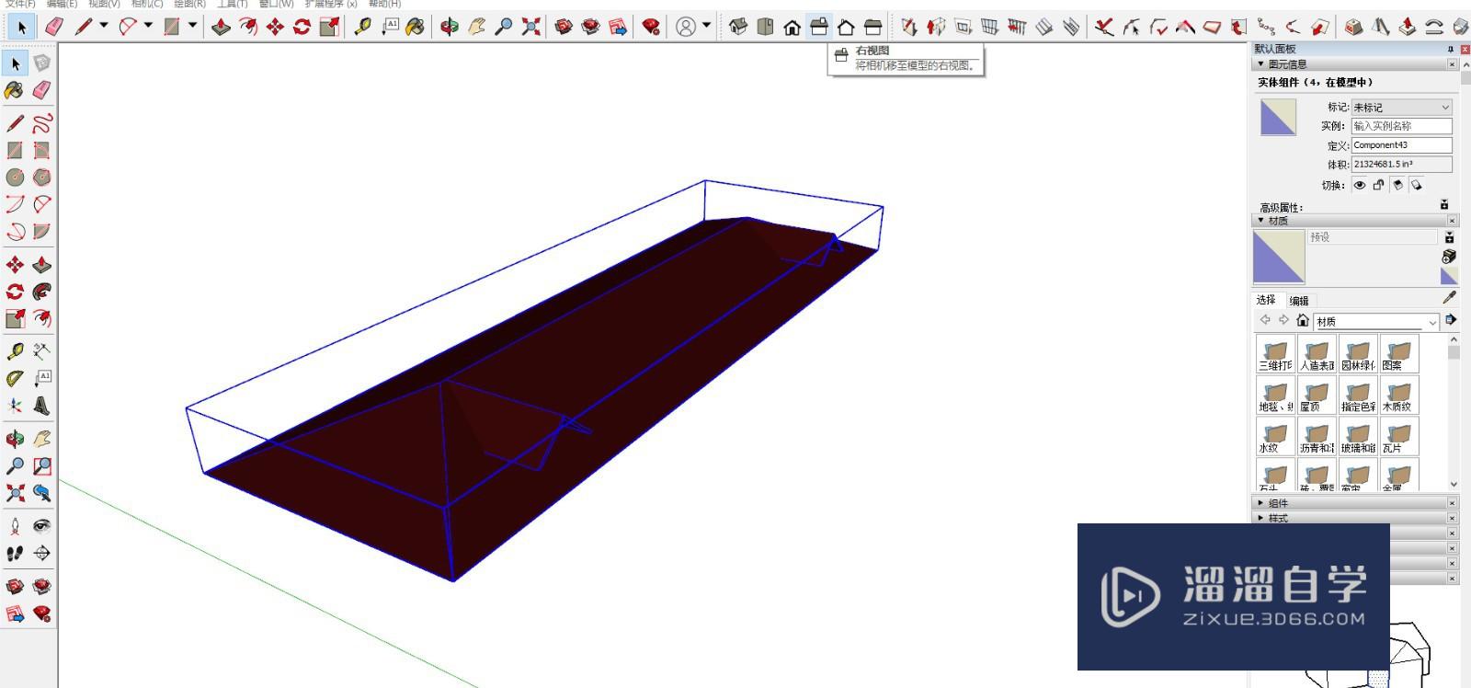Toggle cast shadows in entity info
Screen dimensions: 1471x688
pos(1417,185)
